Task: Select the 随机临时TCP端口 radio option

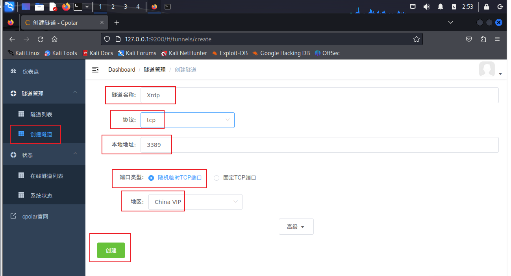Action: pos(175,178)
